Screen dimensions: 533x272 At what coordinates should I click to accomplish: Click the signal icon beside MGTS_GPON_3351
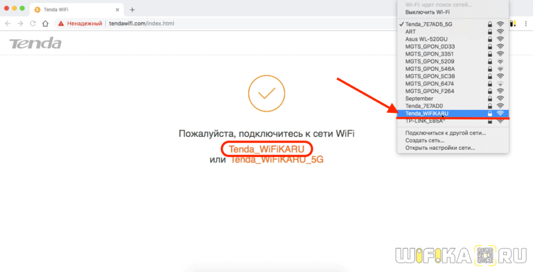500,54
